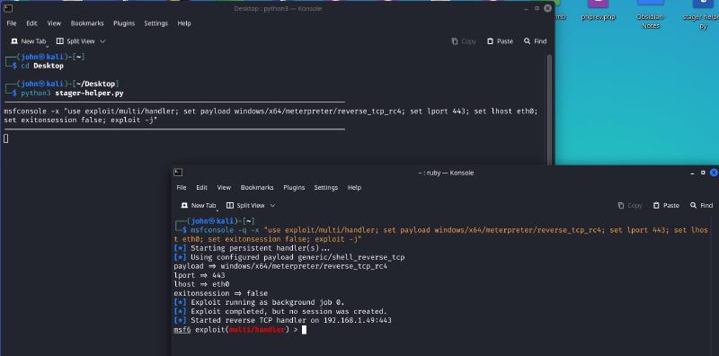This screenshot has width=719, height=356.
Task: Minimize the ruby Konsole window
Action: (x=692, y=173)
